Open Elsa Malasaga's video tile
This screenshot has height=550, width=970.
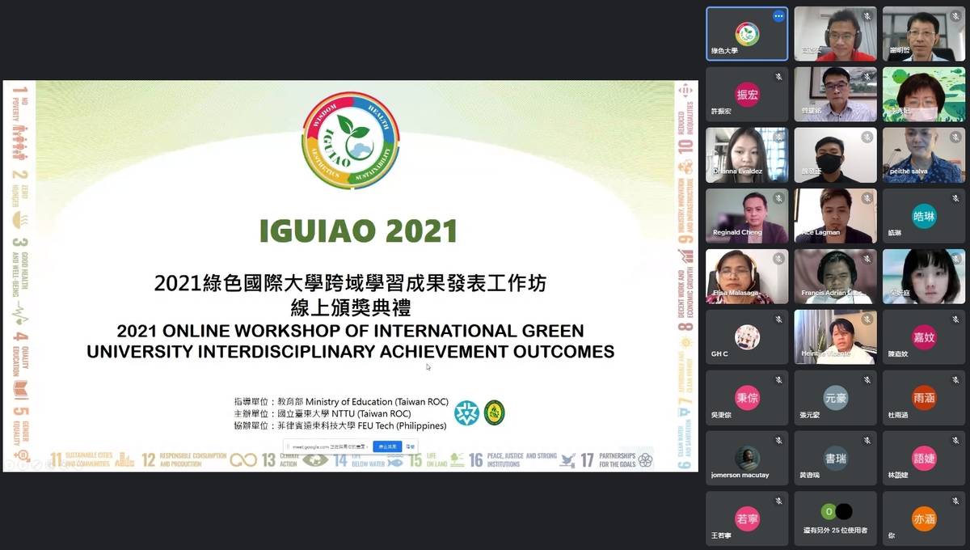[x=747, y=277]
